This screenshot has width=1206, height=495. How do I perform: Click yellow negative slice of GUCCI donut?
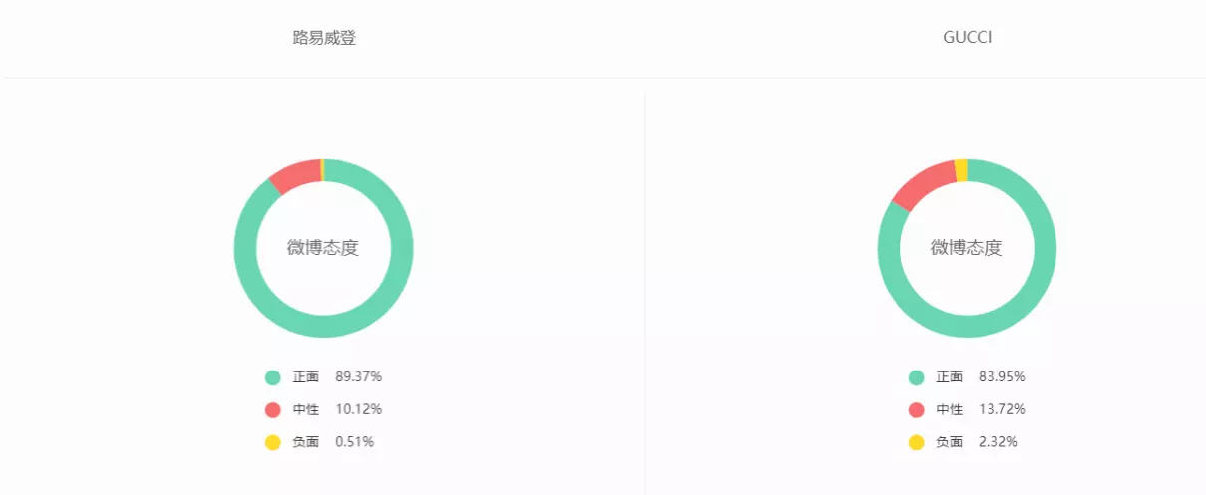coord(961,170)
